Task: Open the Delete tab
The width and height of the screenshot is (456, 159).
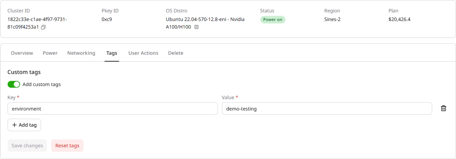Action: click(176, 53)
